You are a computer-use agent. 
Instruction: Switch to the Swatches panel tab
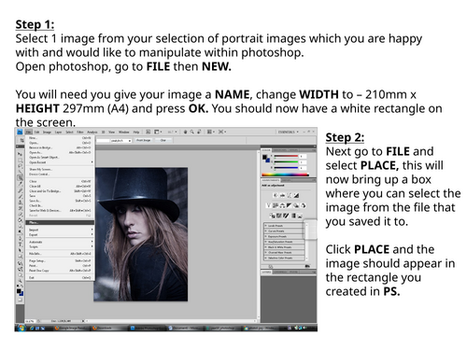tap(279, 150)
